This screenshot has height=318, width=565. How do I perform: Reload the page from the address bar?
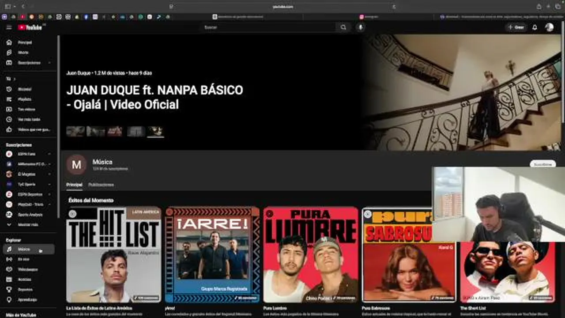tap(394, 7)
